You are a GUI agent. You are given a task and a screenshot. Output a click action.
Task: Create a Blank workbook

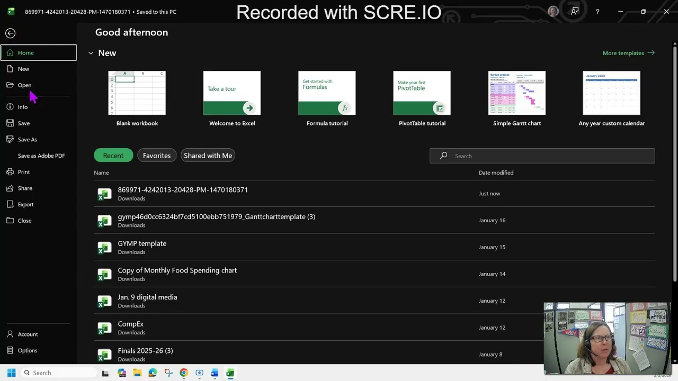pyautogui.click(x=137, y=99)
